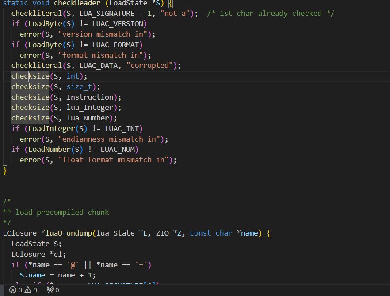Click S.name in the assignment line
The width and height of the screenshot is (390, 296).
pyautogui.click(x=32, y=275)
